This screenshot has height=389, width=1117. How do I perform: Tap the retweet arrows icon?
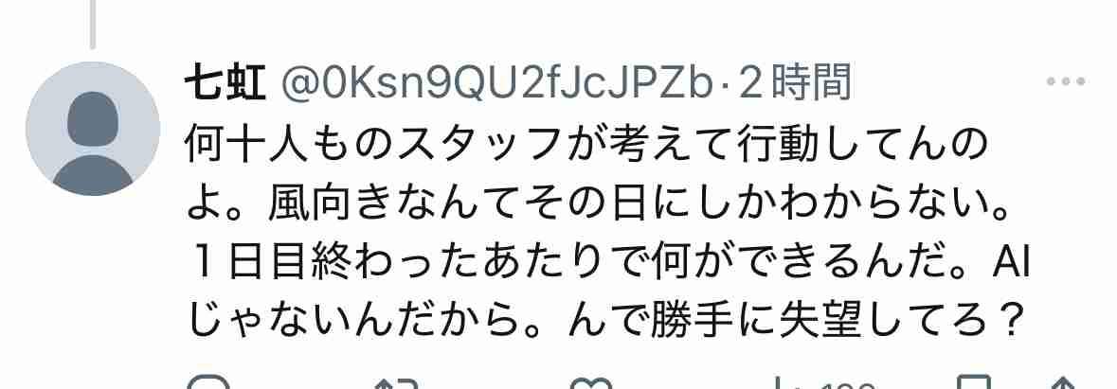point(395,383)
